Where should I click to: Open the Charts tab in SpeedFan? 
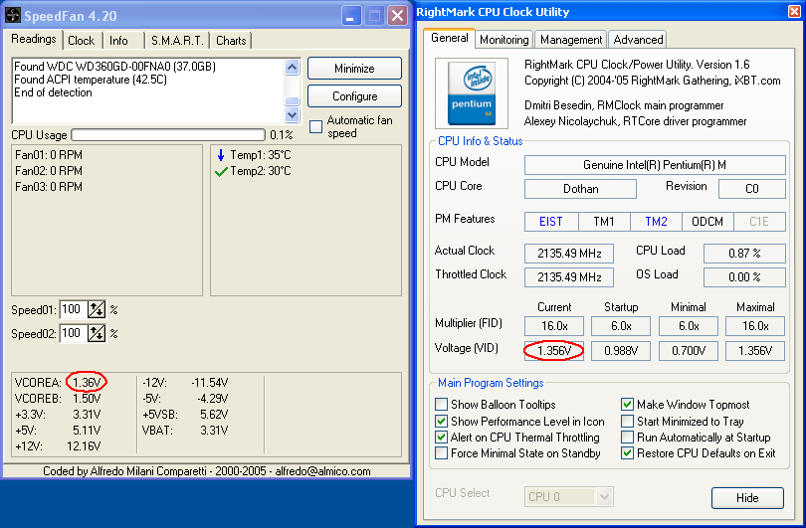[x=231, y=41]
